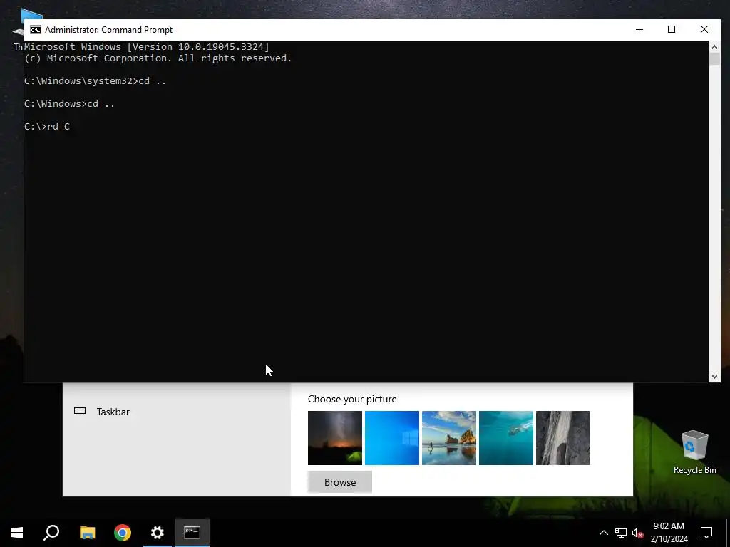This screenshot has width=730, height=547.
Task: Choose gray rock cliff background thumbnail
Action: pyautogui.click(x=563, y=438)
